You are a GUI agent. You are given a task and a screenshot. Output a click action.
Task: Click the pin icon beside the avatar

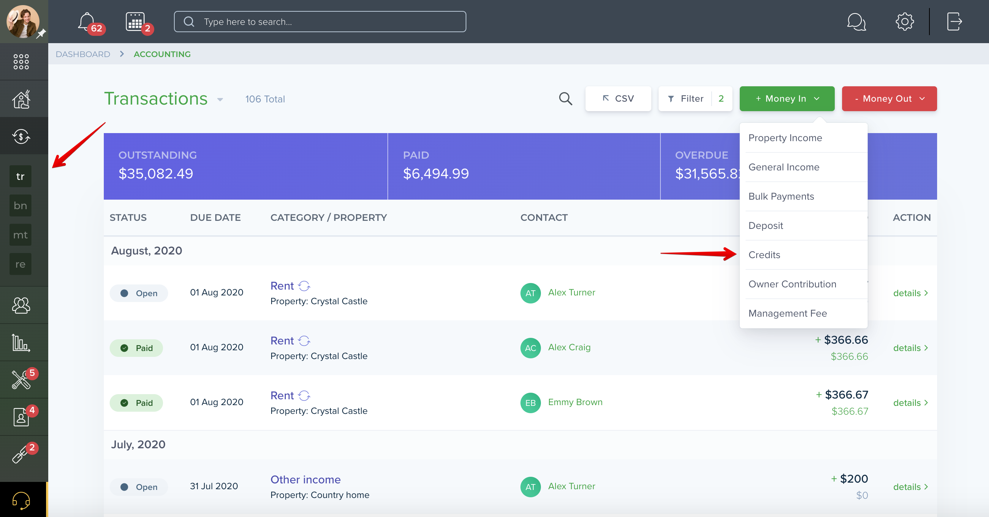pos(41,34)
